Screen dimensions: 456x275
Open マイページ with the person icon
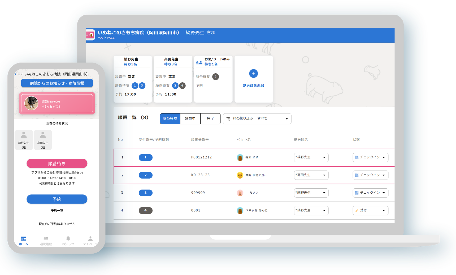point(90,238)
